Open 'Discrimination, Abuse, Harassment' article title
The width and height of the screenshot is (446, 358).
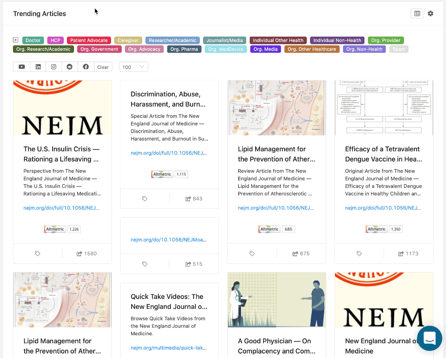point(168,99)
